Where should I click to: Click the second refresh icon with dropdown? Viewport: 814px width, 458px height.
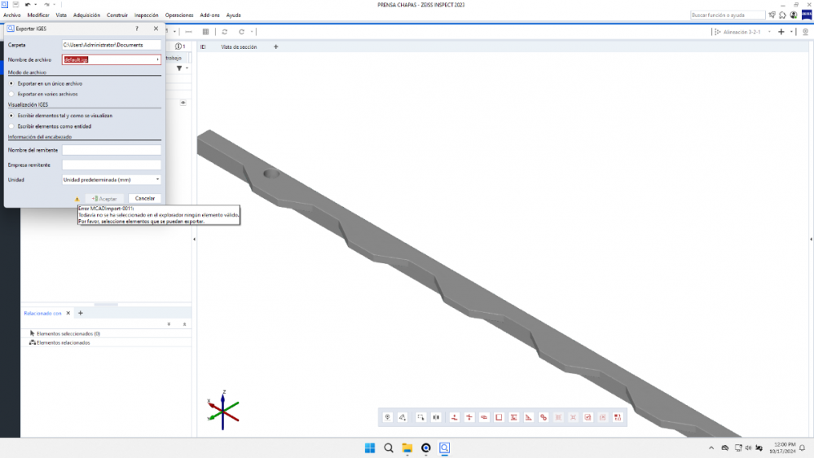(x=241, y=32)
